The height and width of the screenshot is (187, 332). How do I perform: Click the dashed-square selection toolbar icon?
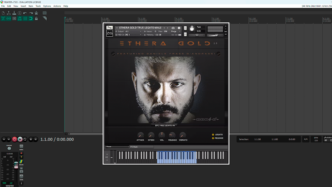[x=44, y=13]
